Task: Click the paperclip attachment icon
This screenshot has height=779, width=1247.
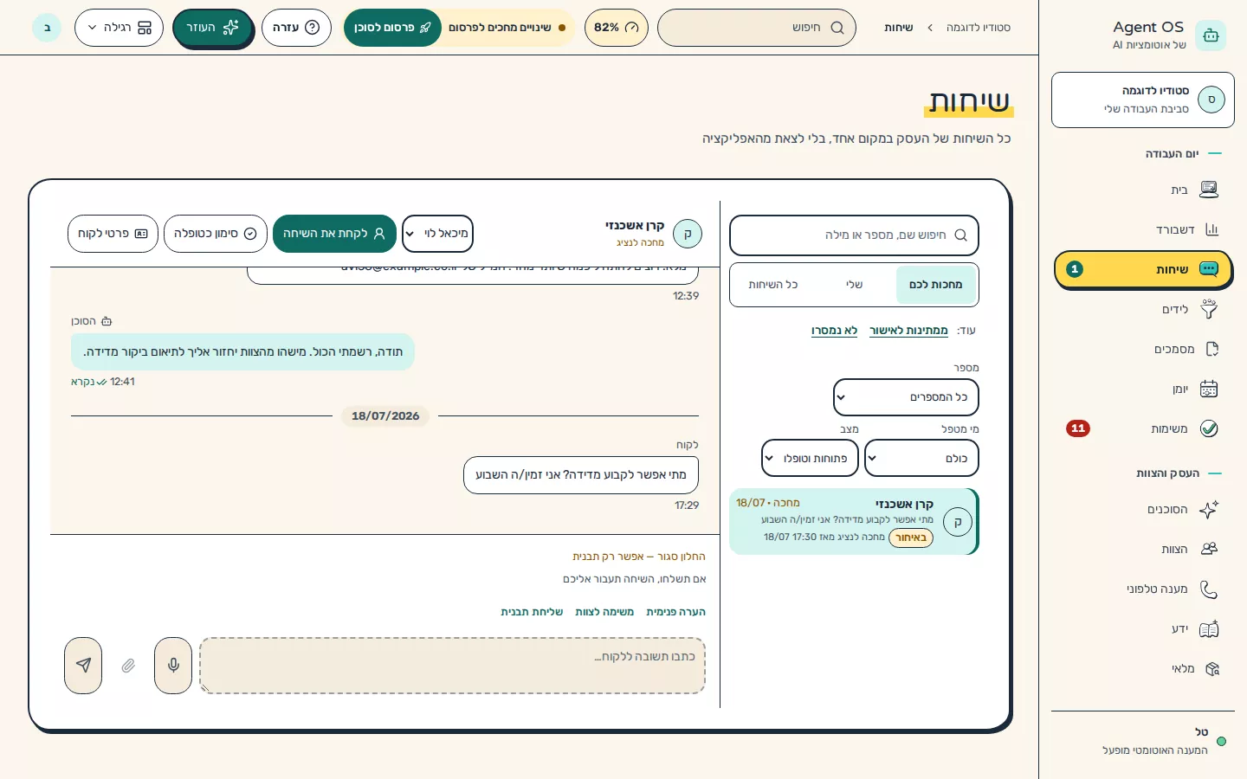Action: [x=128, y=666]
